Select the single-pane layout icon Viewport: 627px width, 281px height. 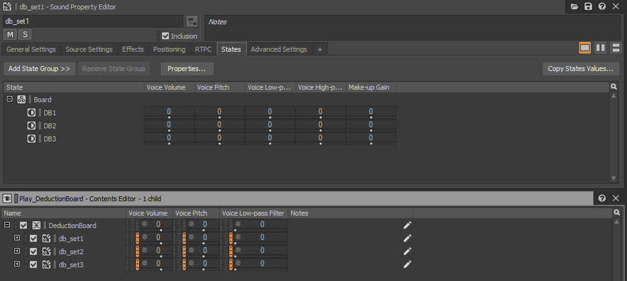tap(585, 48)
